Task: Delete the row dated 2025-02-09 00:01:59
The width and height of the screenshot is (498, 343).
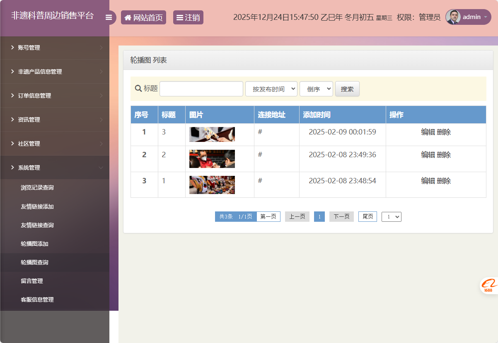Action: click(444, 132)
